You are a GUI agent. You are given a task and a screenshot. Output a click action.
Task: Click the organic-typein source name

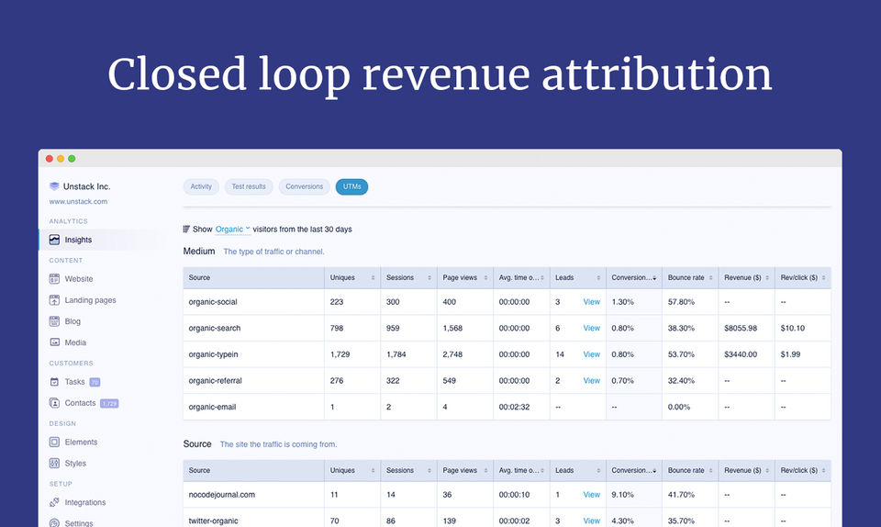214,354
